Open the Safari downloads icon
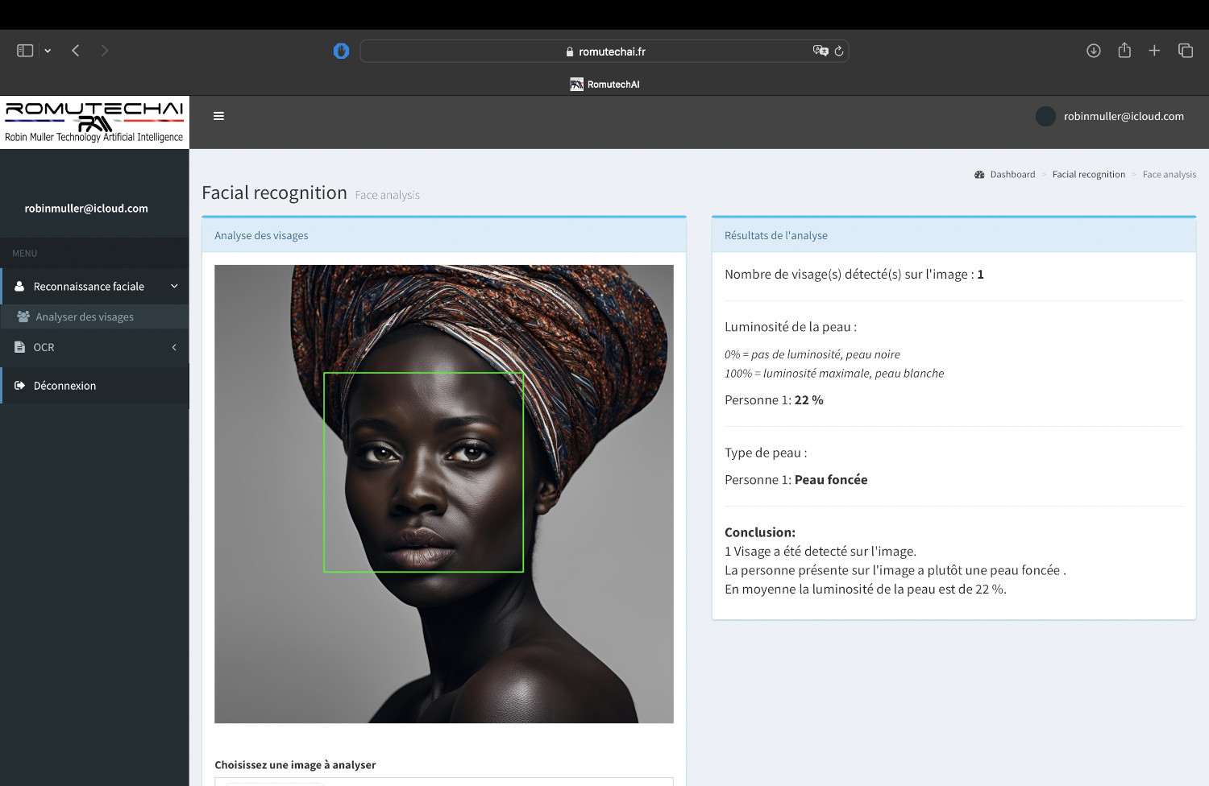The width and height of the screenshot is (1209, 786). coord(1093,51)
